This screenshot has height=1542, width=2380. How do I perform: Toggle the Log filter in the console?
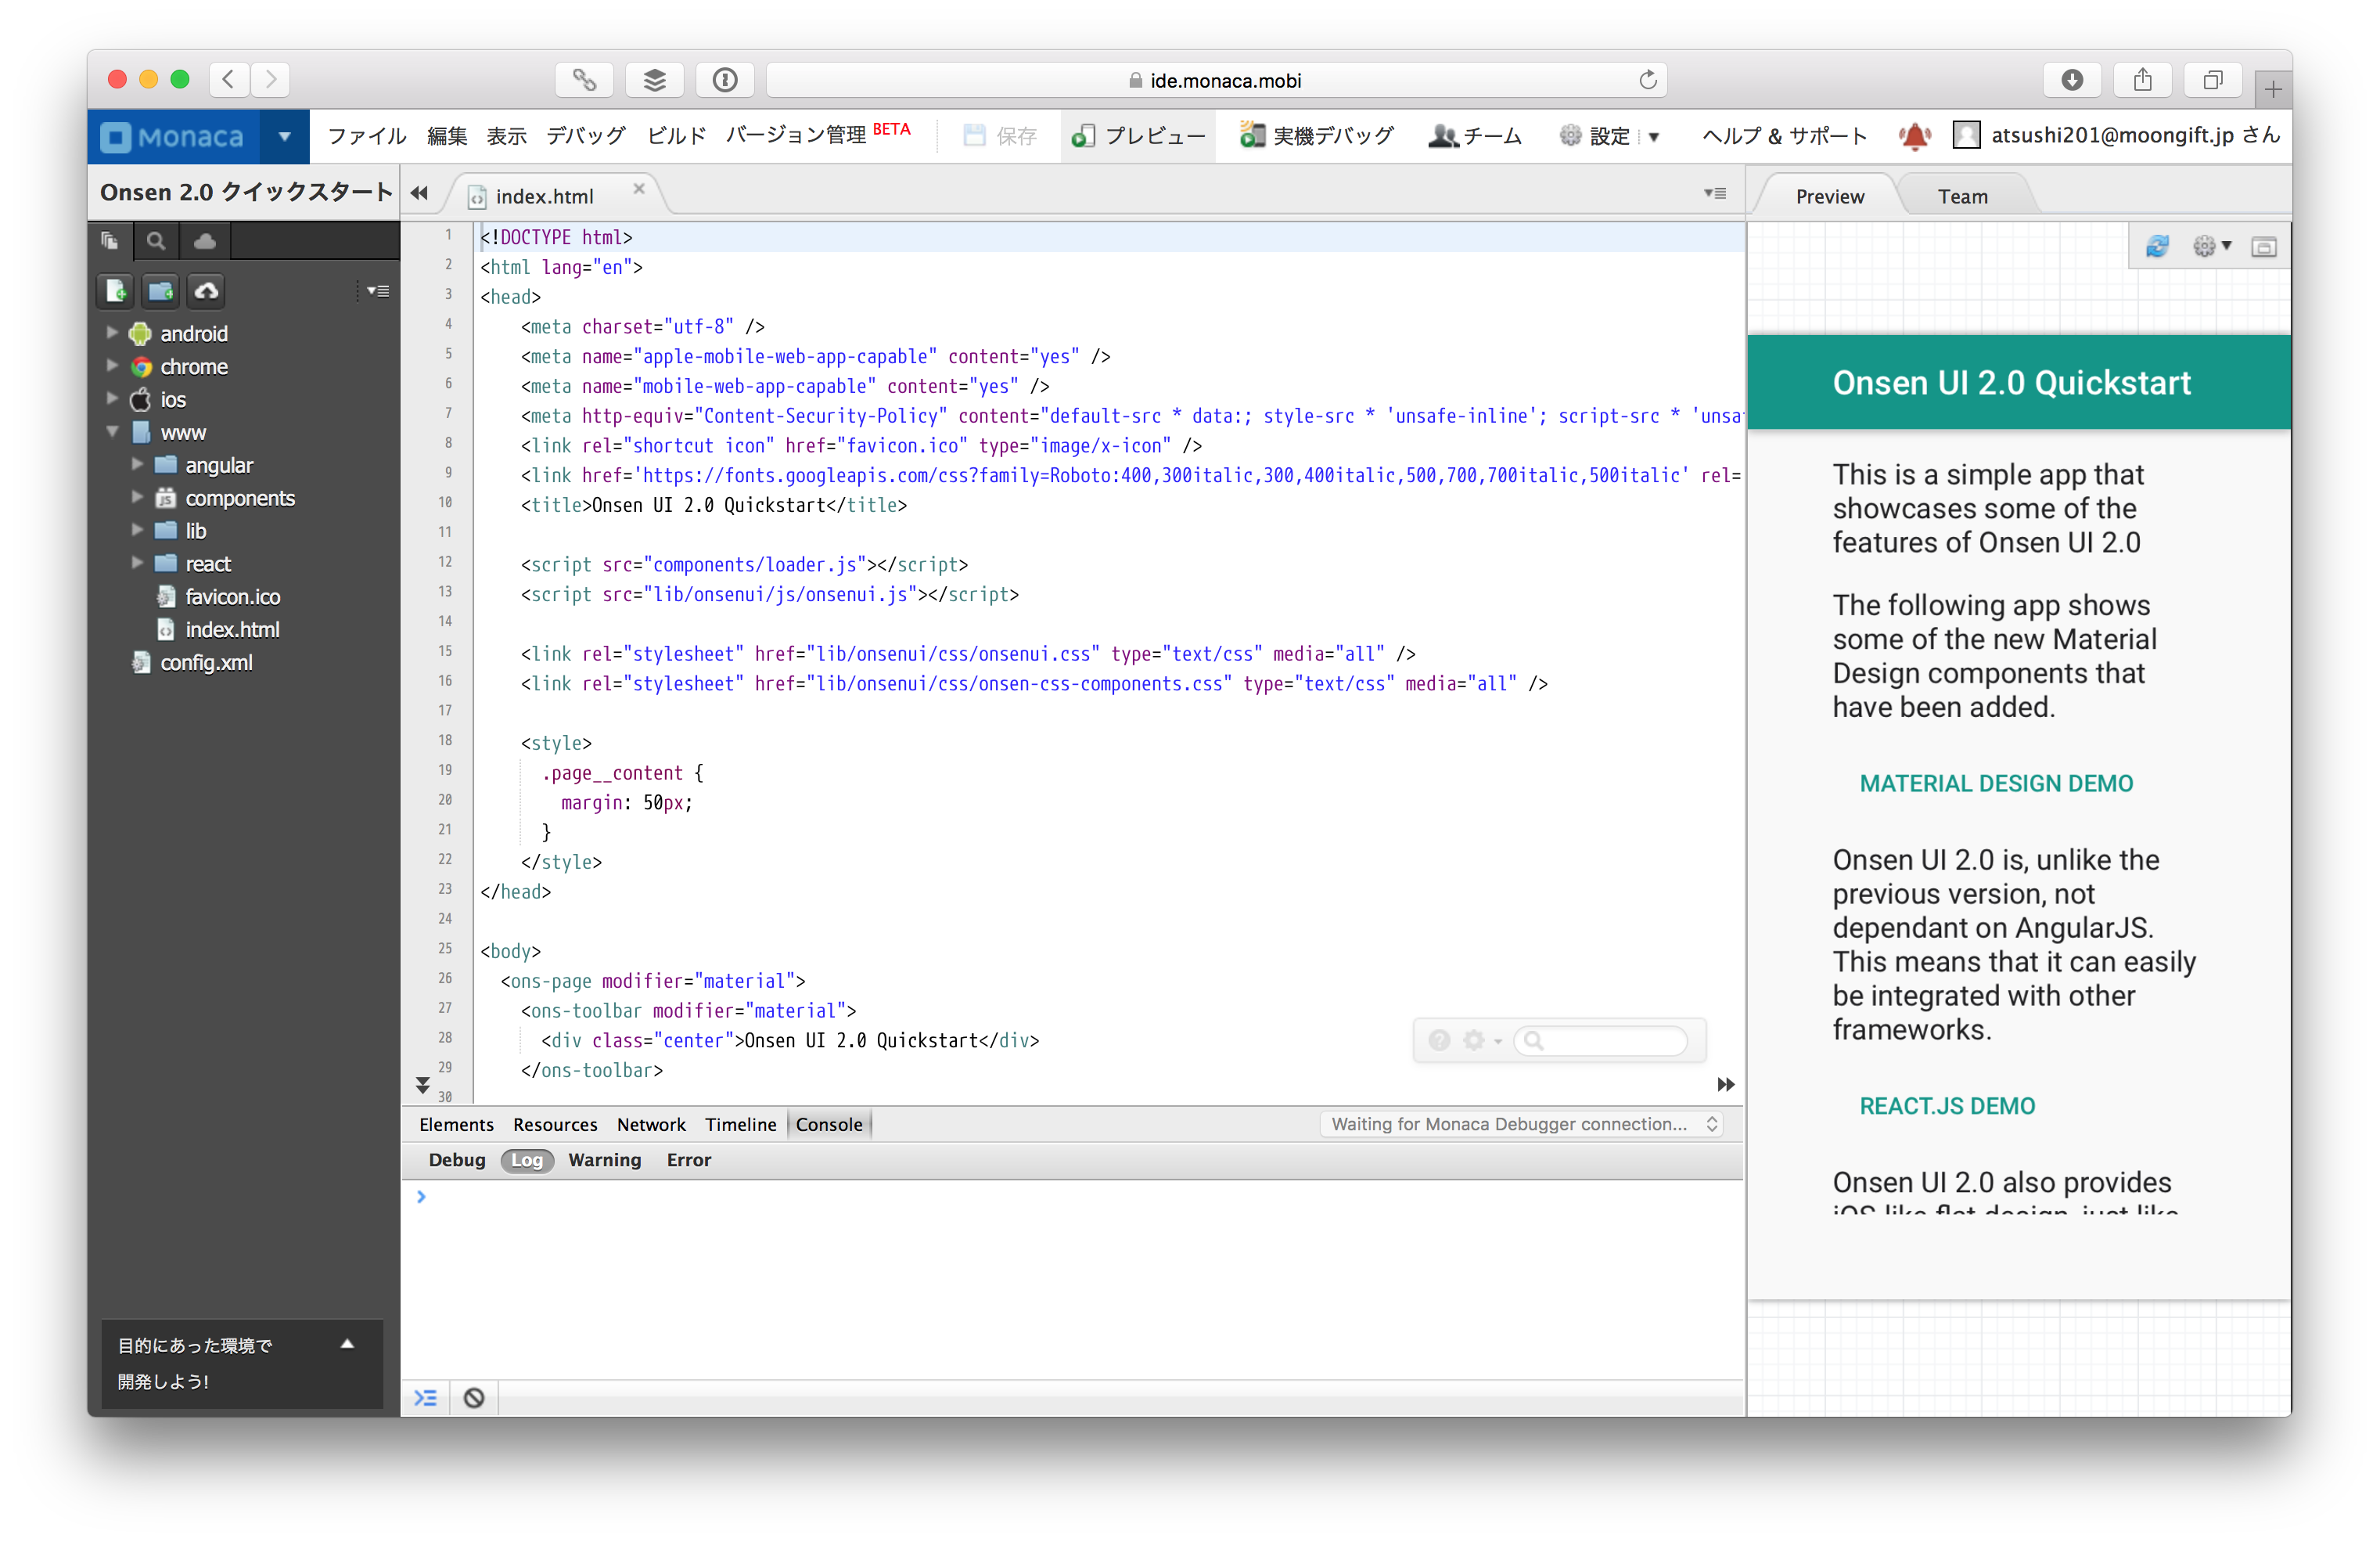tap(527, 1160)
